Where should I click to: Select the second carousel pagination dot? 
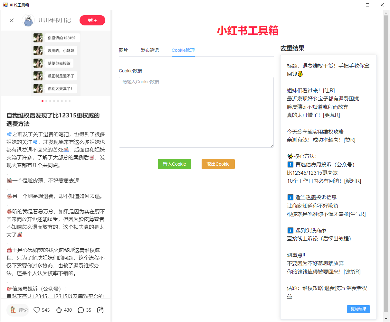46,101
